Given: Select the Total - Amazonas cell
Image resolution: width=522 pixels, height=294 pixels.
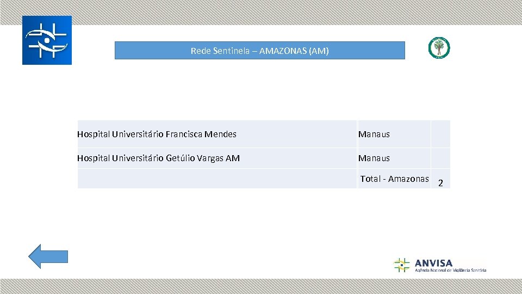Looking at the screenshot, I should tap(394, 179).
